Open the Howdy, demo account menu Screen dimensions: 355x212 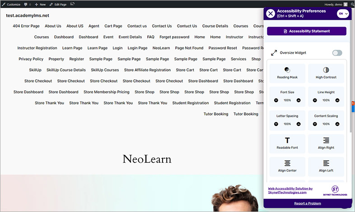click(x=336, y=5)
